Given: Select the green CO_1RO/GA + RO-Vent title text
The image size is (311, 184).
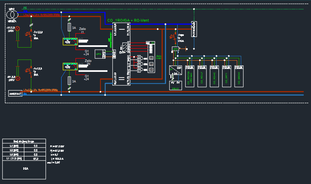Looking at the screenshot, I should (x=128, y=21).
